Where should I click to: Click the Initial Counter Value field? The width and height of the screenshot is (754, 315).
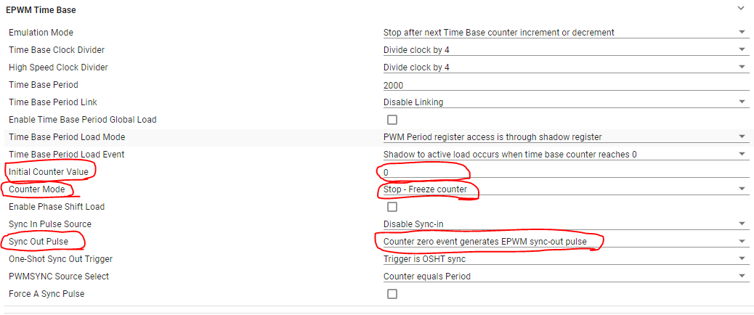click(x=564, y=172)
